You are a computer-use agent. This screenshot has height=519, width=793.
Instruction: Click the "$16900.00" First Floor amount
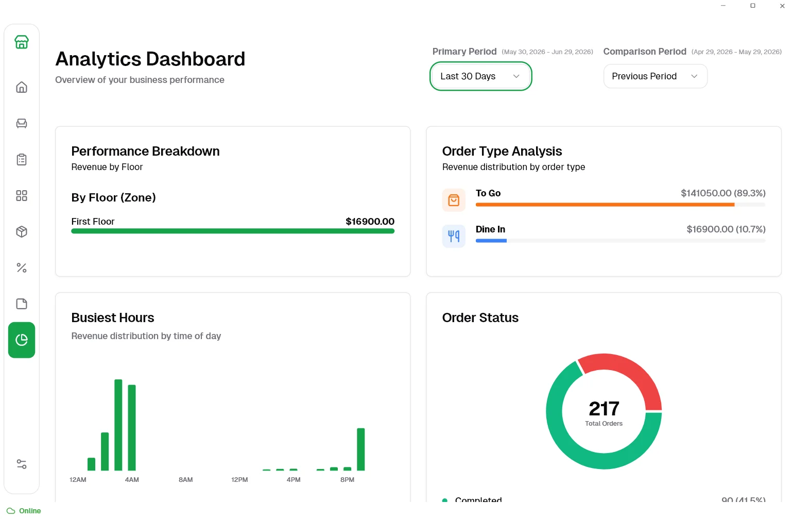click(370, 222)
